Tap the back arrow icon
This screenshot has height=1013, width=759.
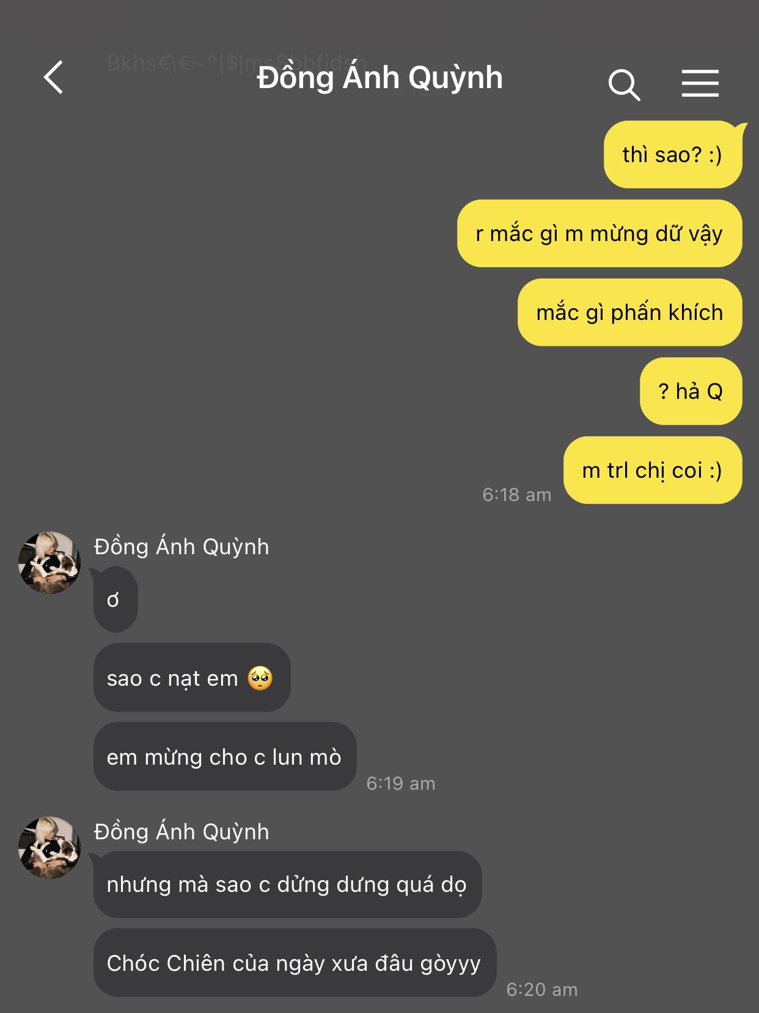(54, 77)
